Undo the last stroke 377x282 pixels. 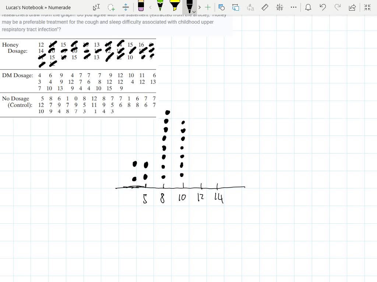(323, 7)
